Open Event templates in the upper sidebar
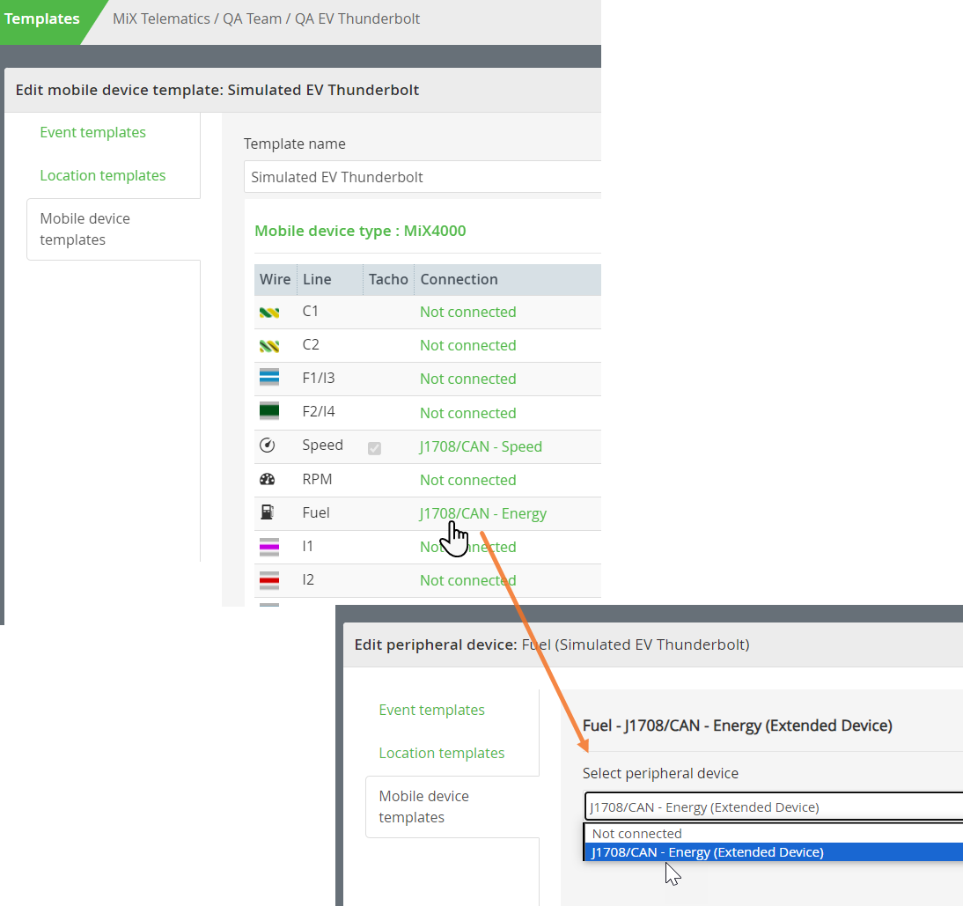Viewport: 963px width, 906px height. (x=92, y=132)
